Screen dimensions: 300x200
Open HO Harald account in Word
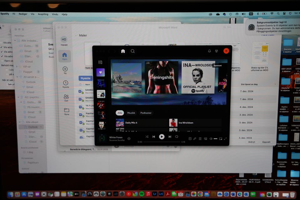(x=64, y=41)
